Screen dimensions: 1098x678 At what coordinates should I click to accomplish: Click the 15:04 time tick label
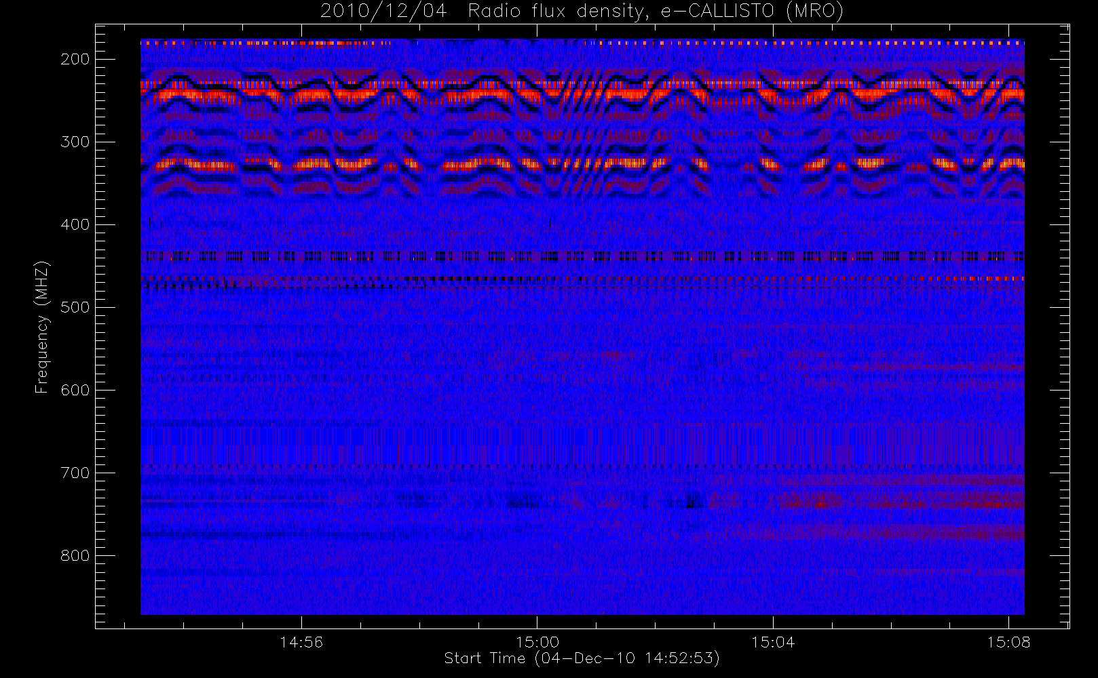click(x=773, y=642)
